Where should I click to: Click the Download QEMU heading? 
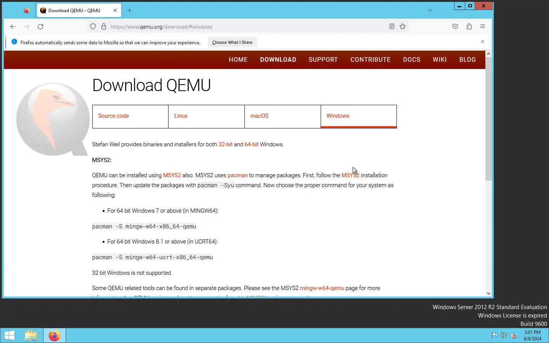[x=151, y=85]
